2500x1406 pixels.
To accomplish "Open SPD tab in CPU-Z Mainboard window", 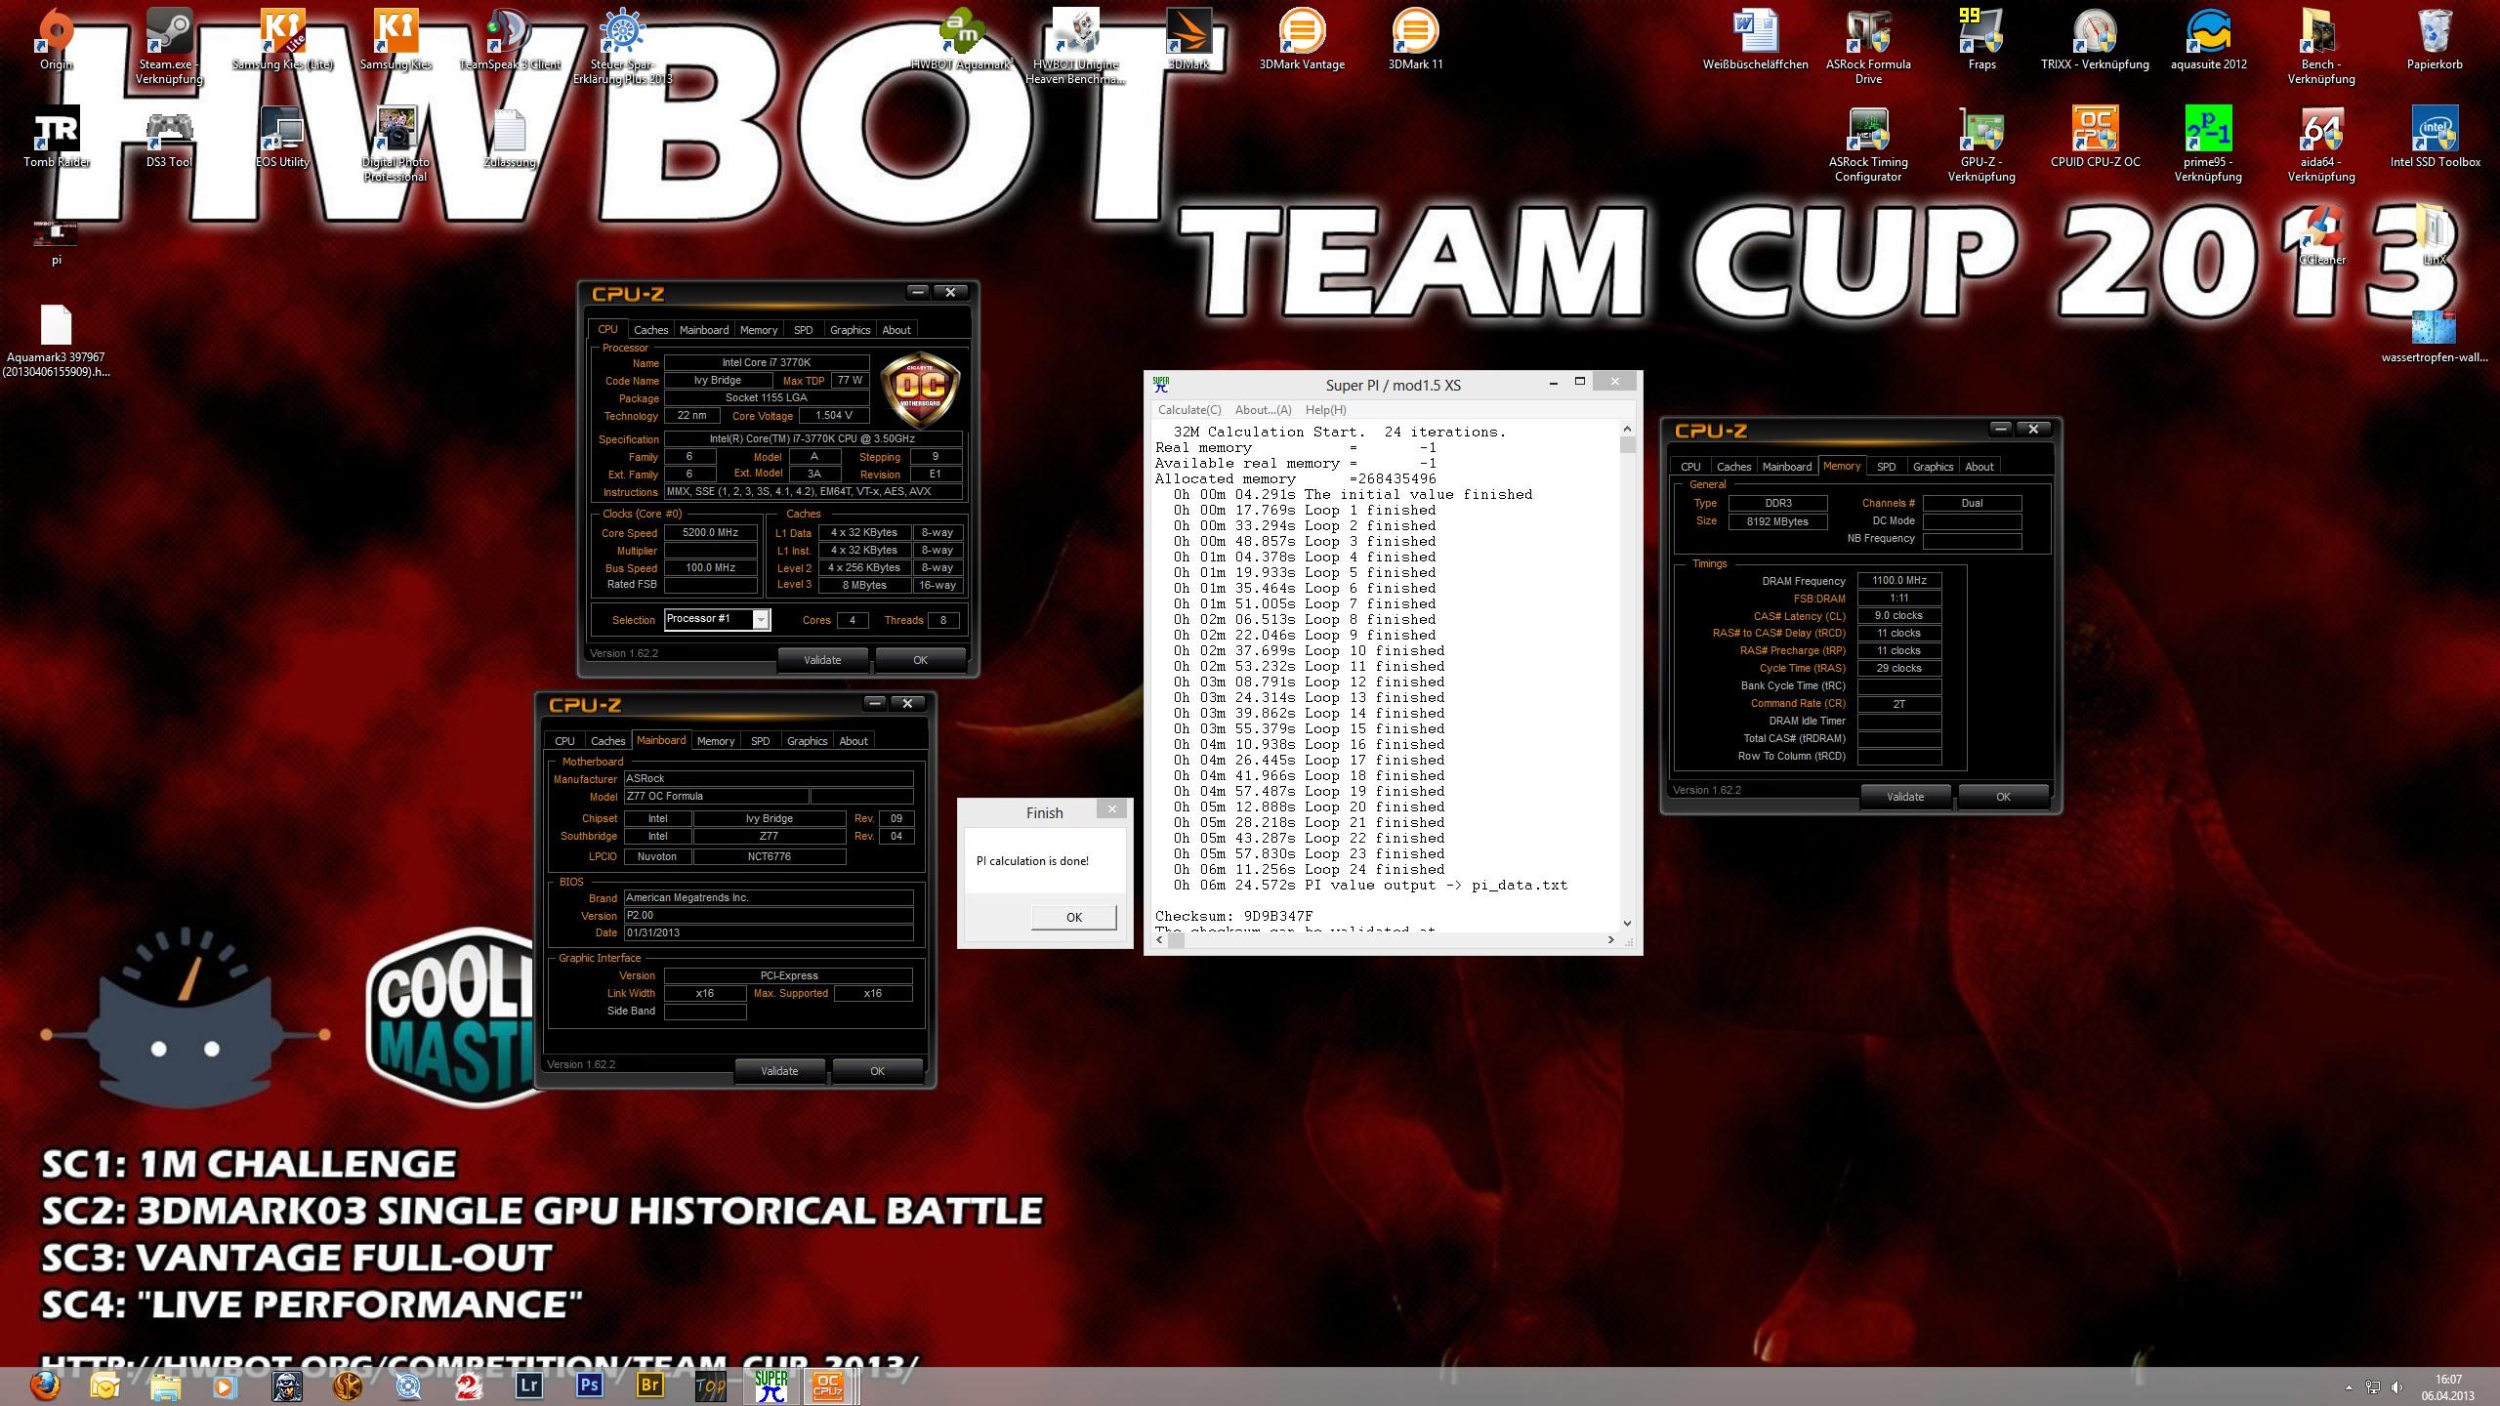I will tap(760, 741).
